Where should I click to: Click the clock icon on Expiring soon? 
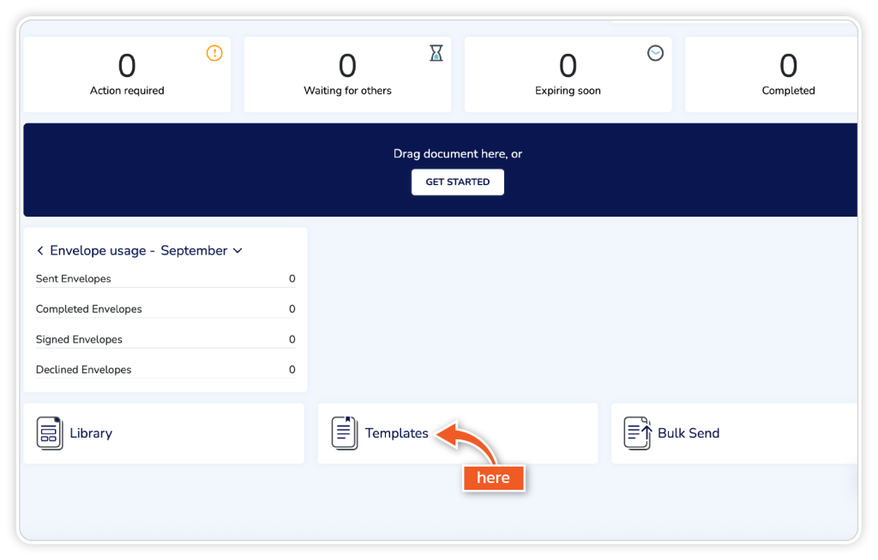(x=655, y=53)
